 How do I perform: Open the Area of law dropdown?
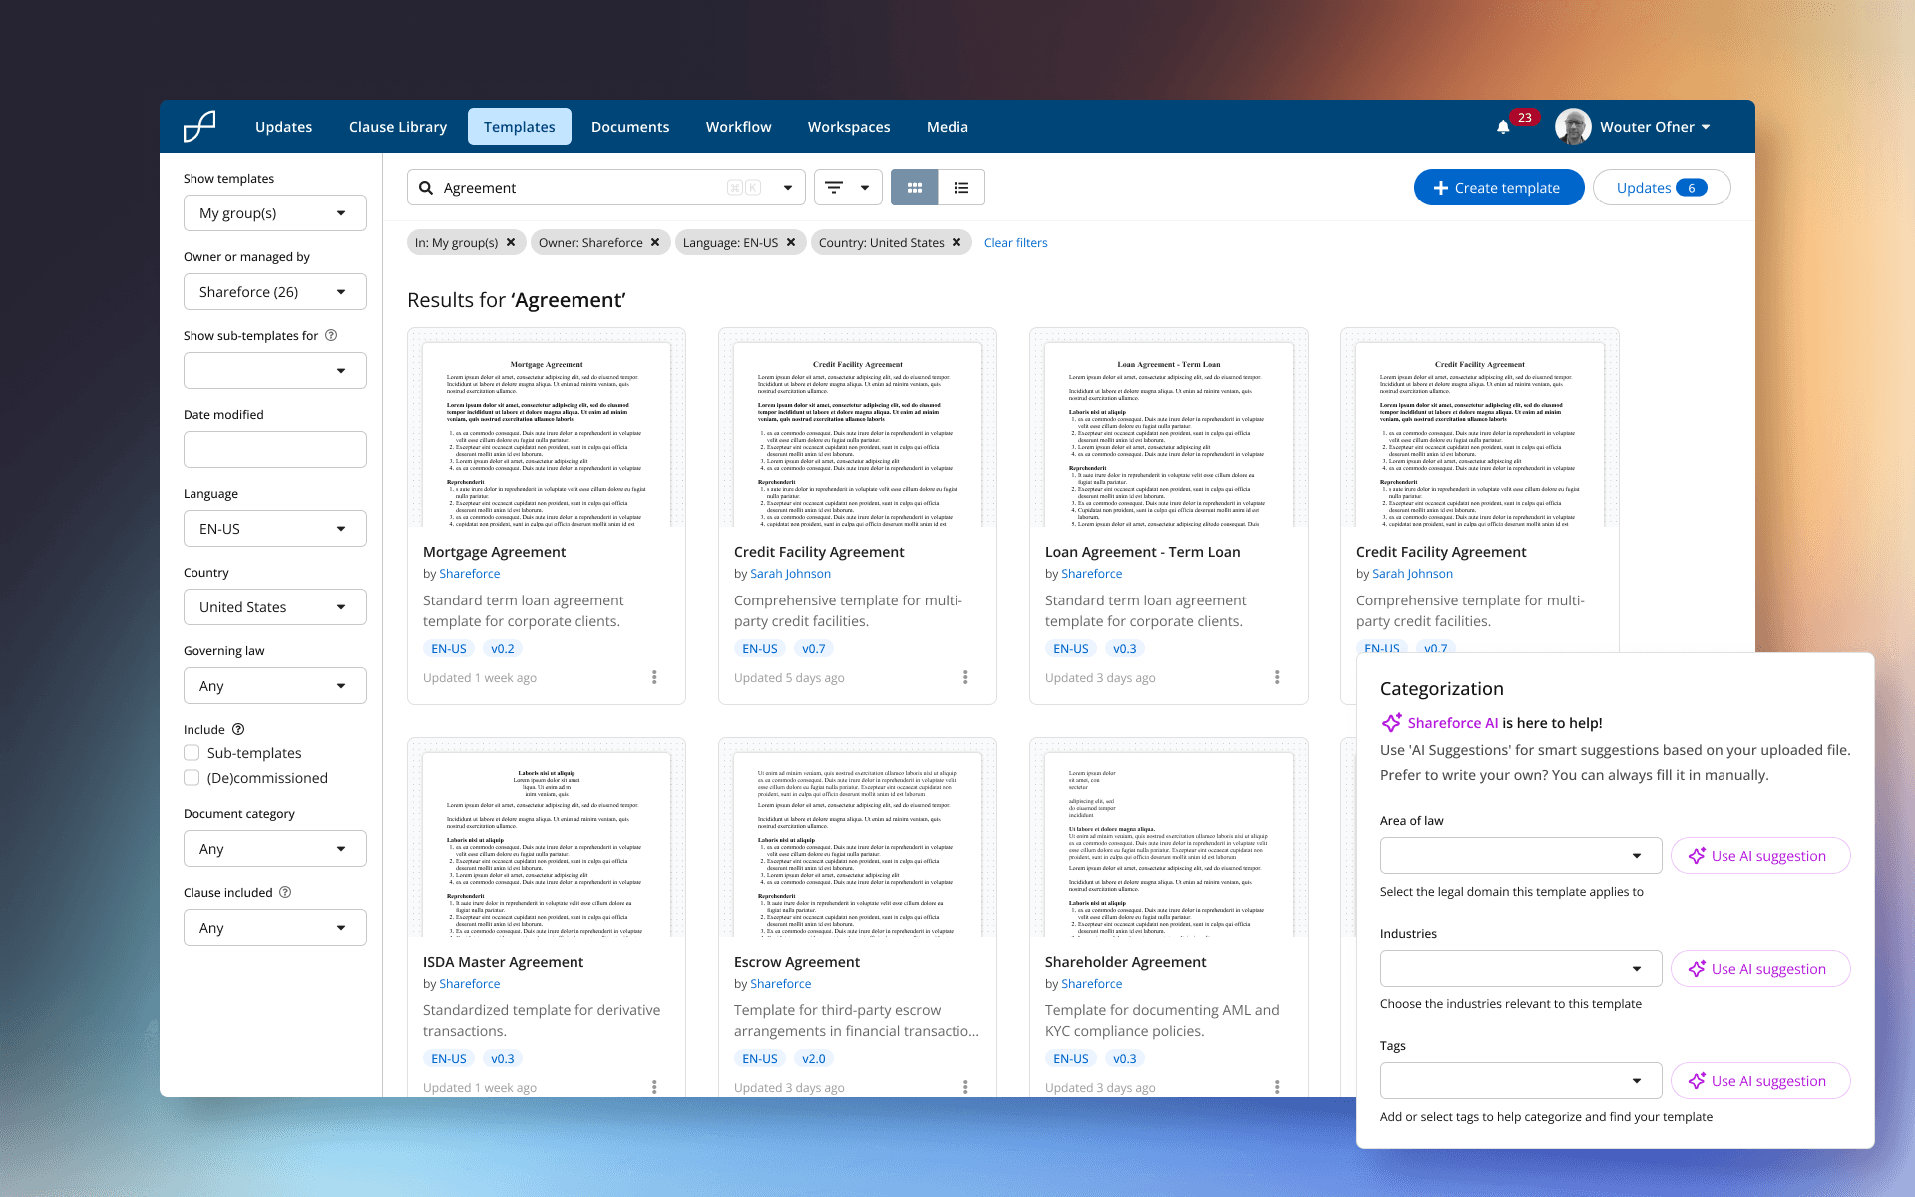tap(1520, 856)
